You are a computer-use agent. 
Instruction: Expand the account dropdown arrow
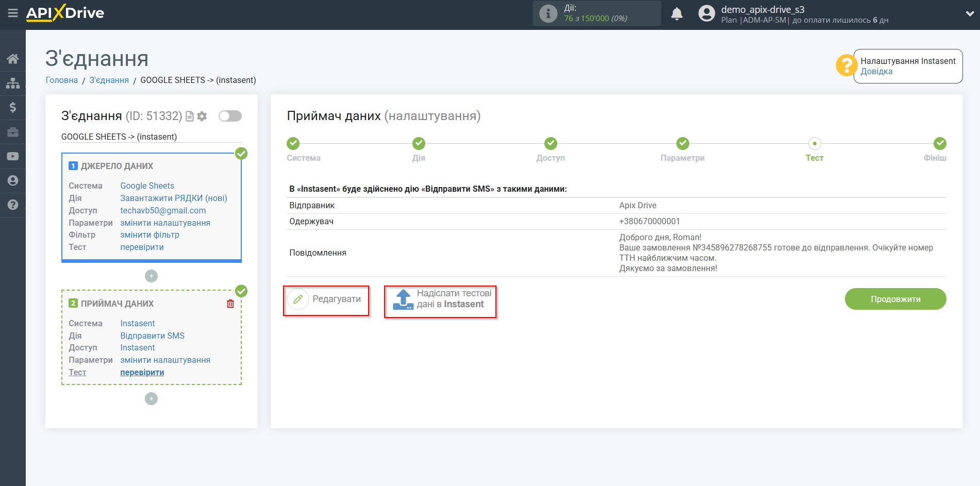(969, 14)
